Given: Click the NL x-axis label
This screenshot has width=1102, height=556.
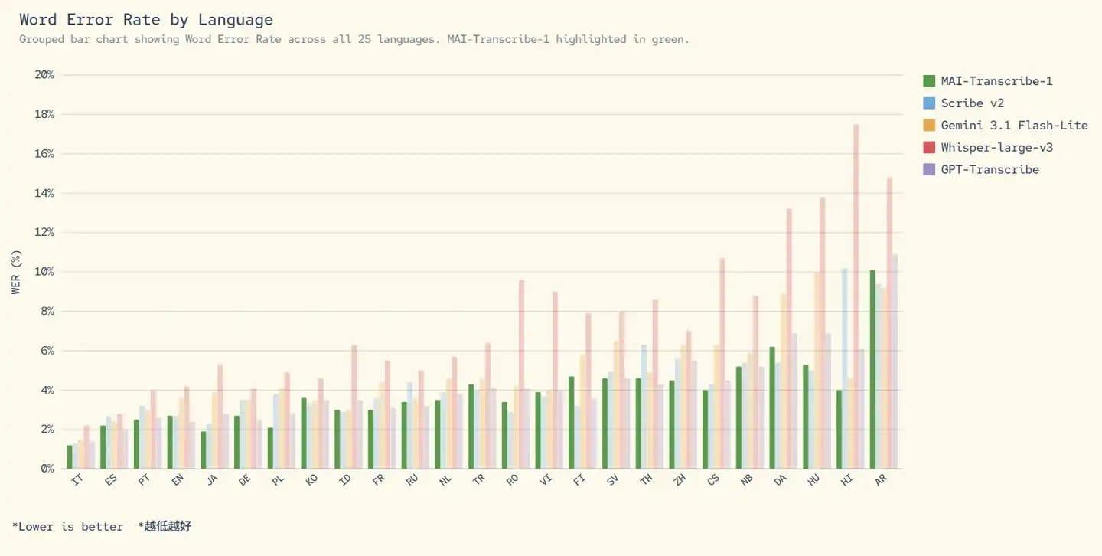Looking at the screenshot, I should (445, 480).
